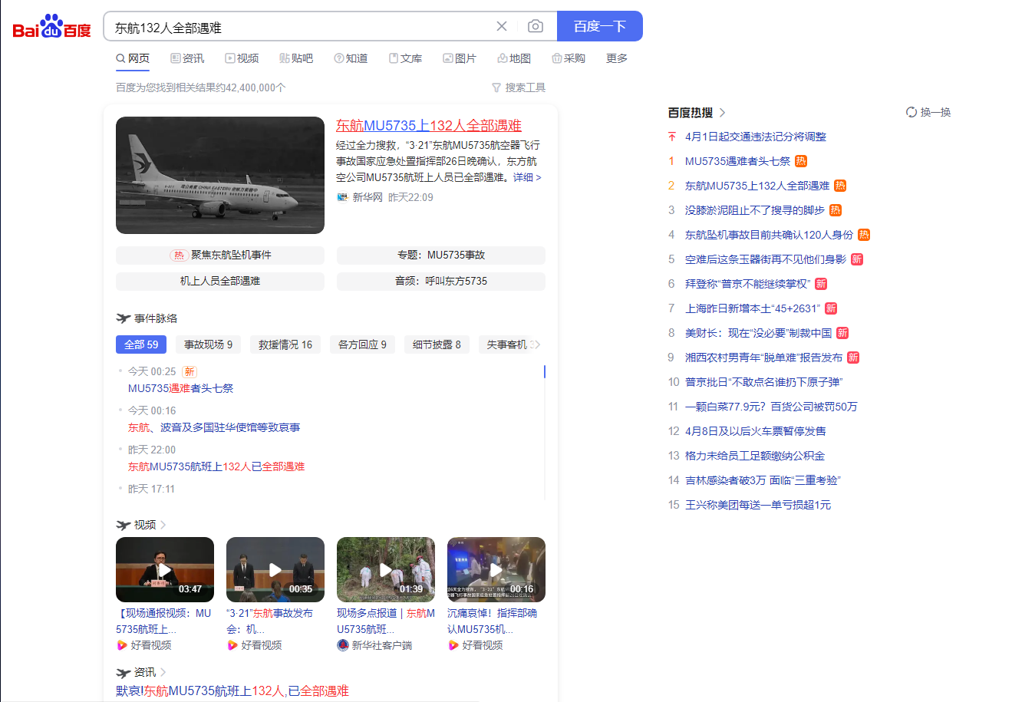This screenshot has width=1012, height=702.
Task: Click the 事件脉络 airplane icon
Action: click(x=123, y=318)
